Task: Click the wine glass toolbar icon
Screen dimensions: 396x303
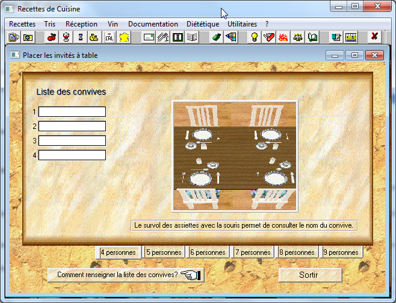Action: tap(66, 37)
